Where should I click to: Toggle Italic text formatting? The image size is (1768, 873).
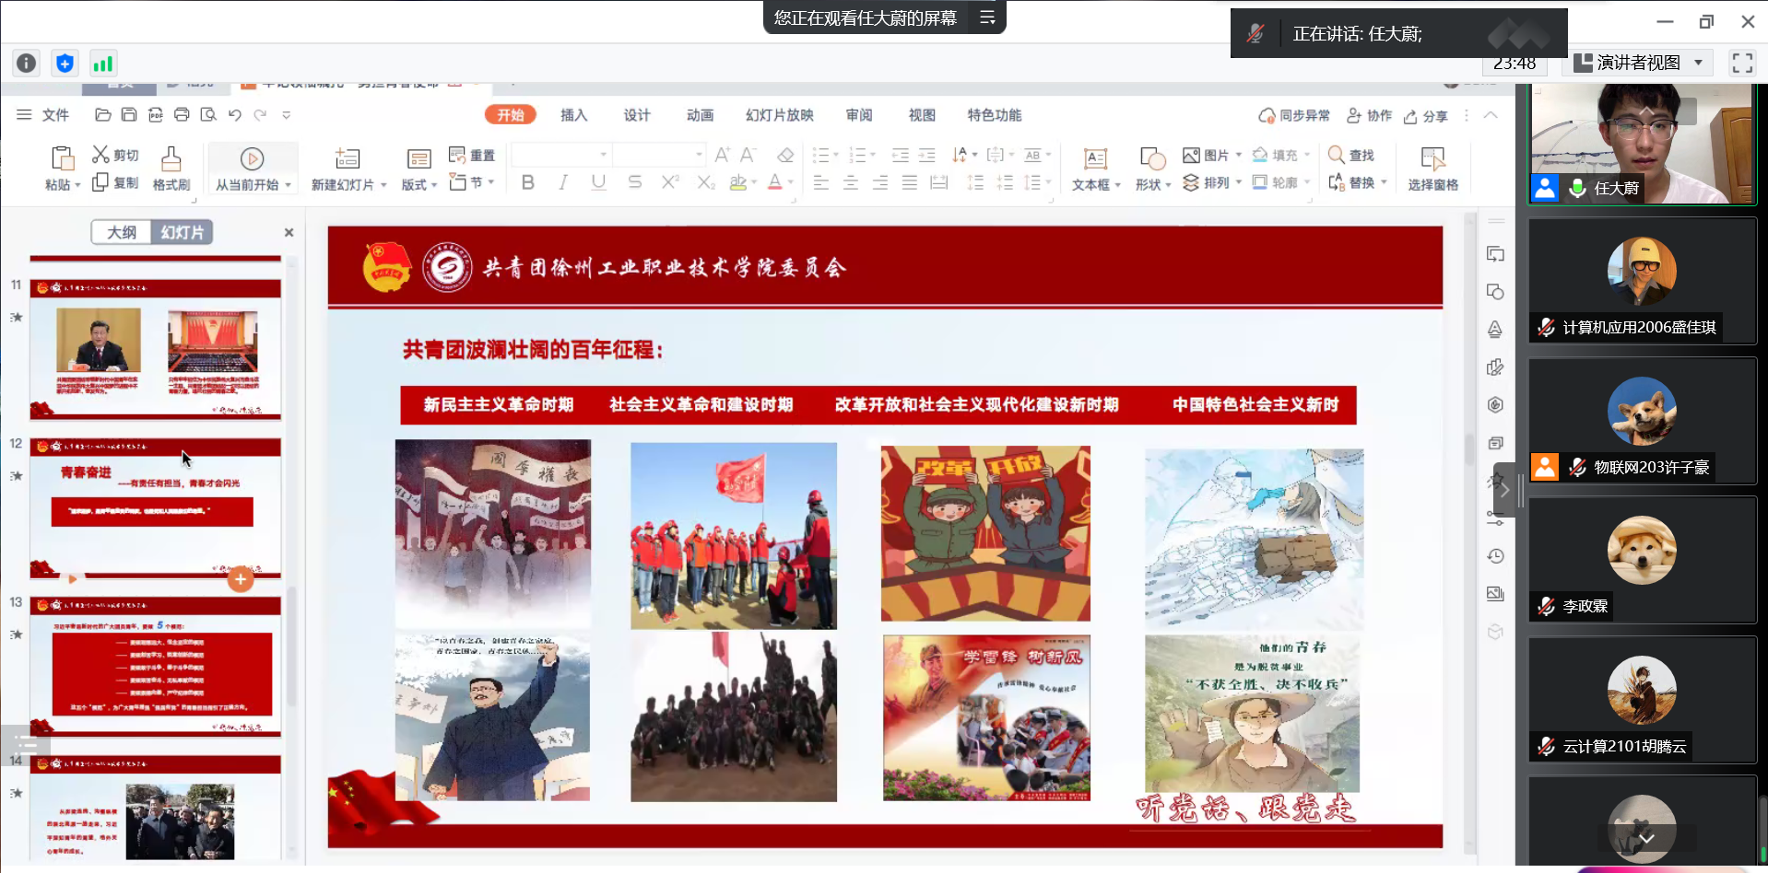[562, 182]
